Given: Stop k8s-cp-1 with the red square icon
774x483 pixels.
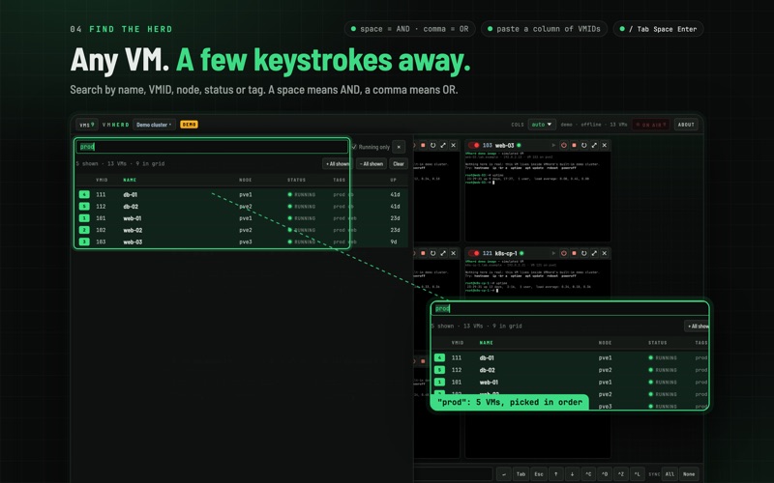Looking at the screenshot, I should click(x=574, y=253).
